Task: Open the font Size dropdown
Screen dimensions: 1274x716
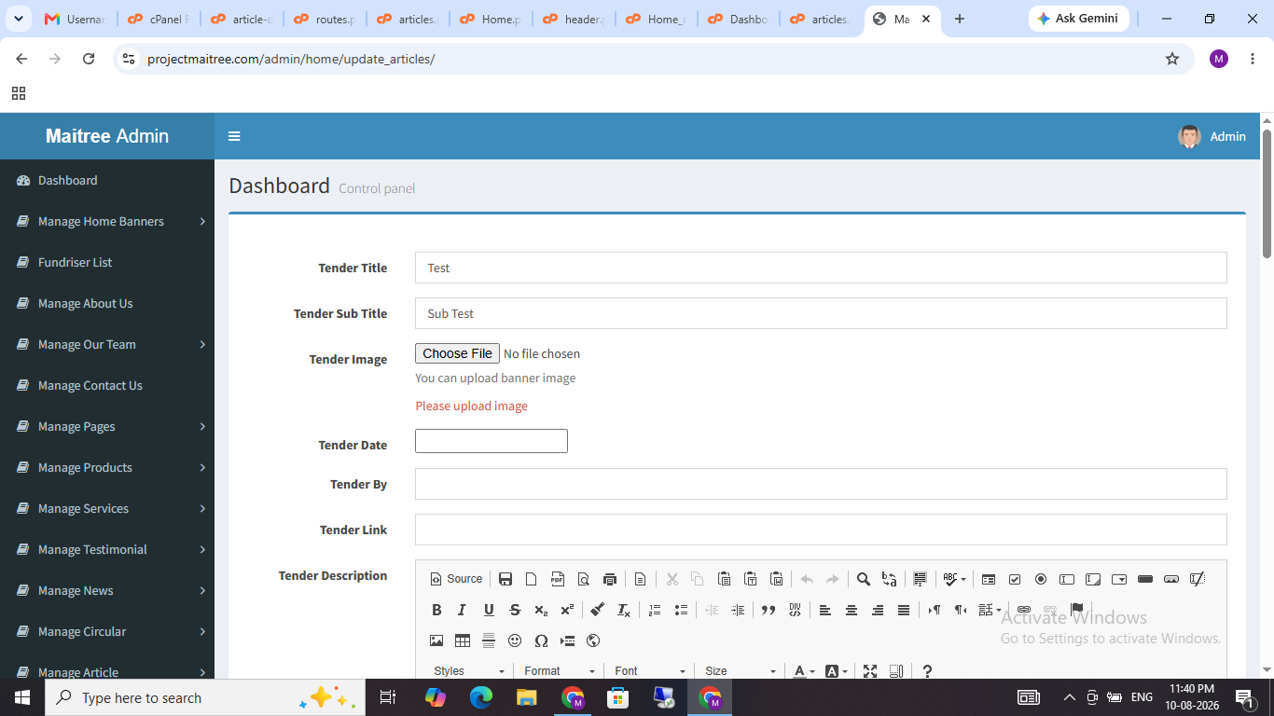Action: [x=741, y=671]
